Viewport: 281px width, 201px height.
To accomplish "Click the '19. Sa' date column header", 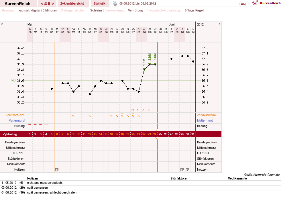I will (x=101, y=30).
